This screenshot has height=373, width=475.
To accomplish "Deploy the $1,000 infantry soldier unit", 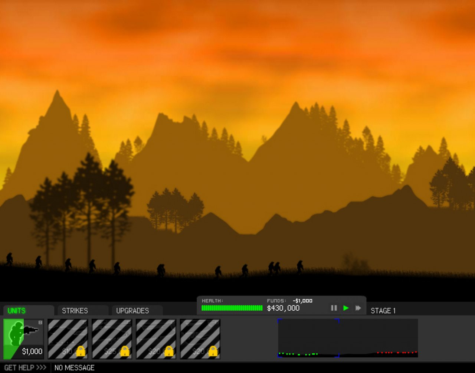I will [24, 339].
